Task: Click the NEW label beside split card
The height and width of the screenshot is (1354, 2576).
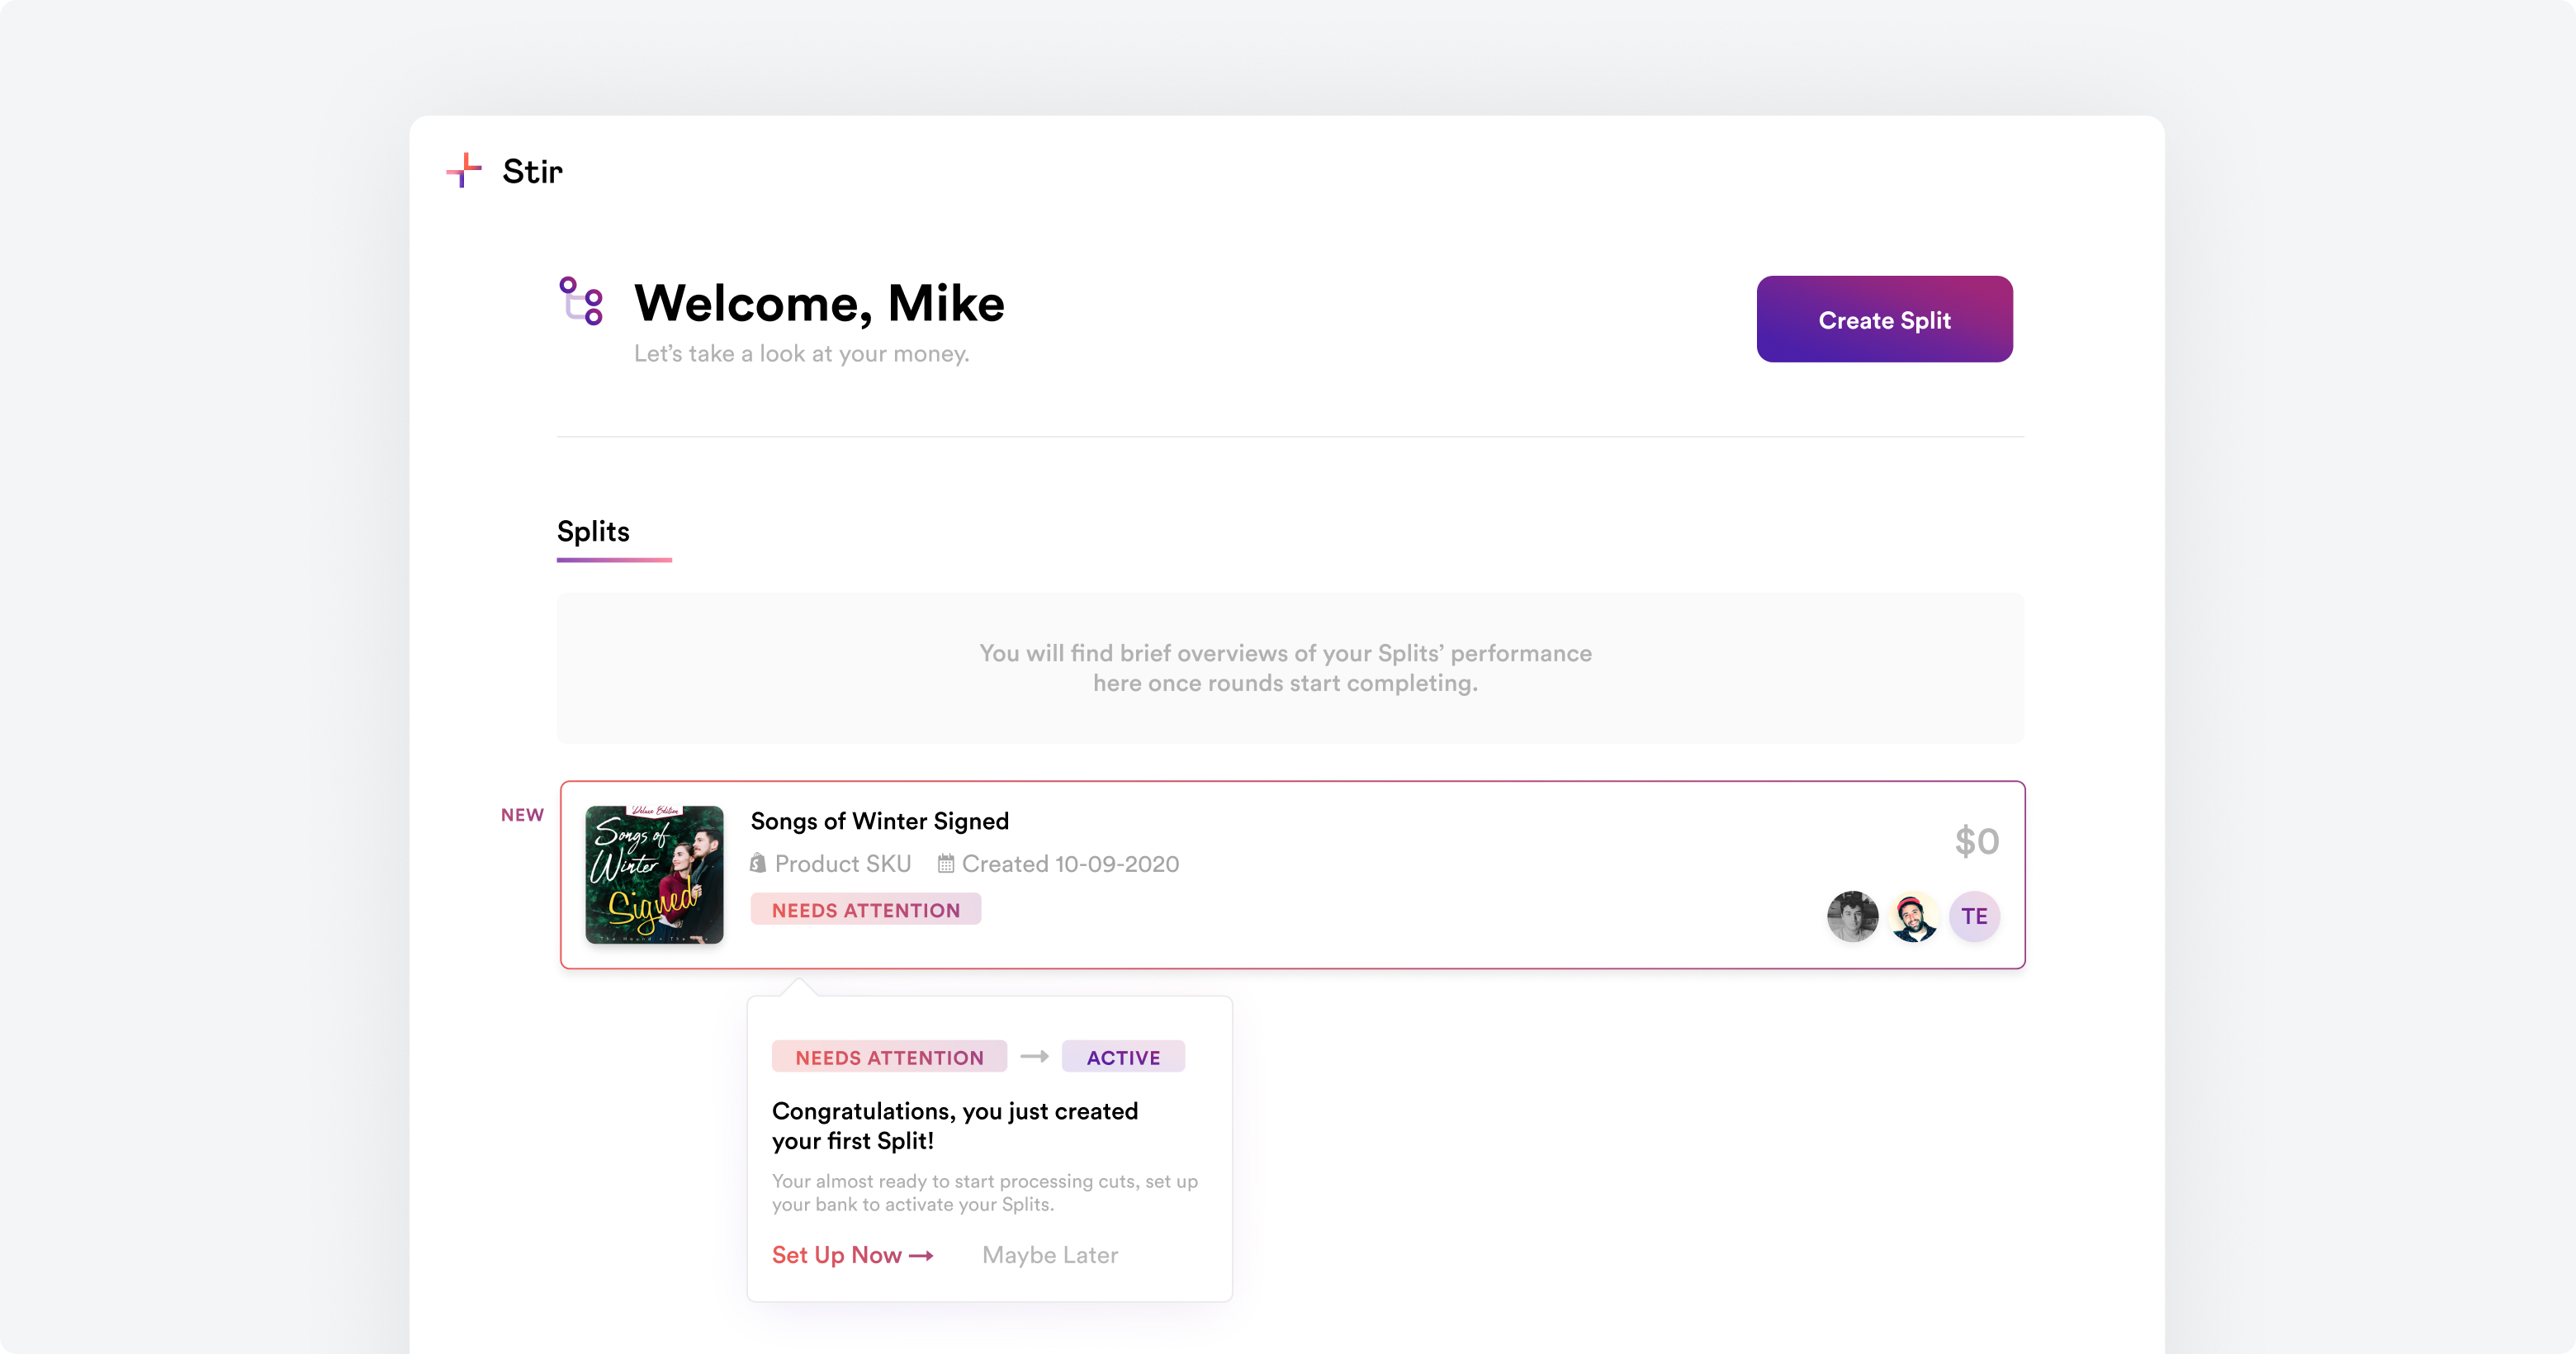Action: pyautogui.click(x=522, y=815)
